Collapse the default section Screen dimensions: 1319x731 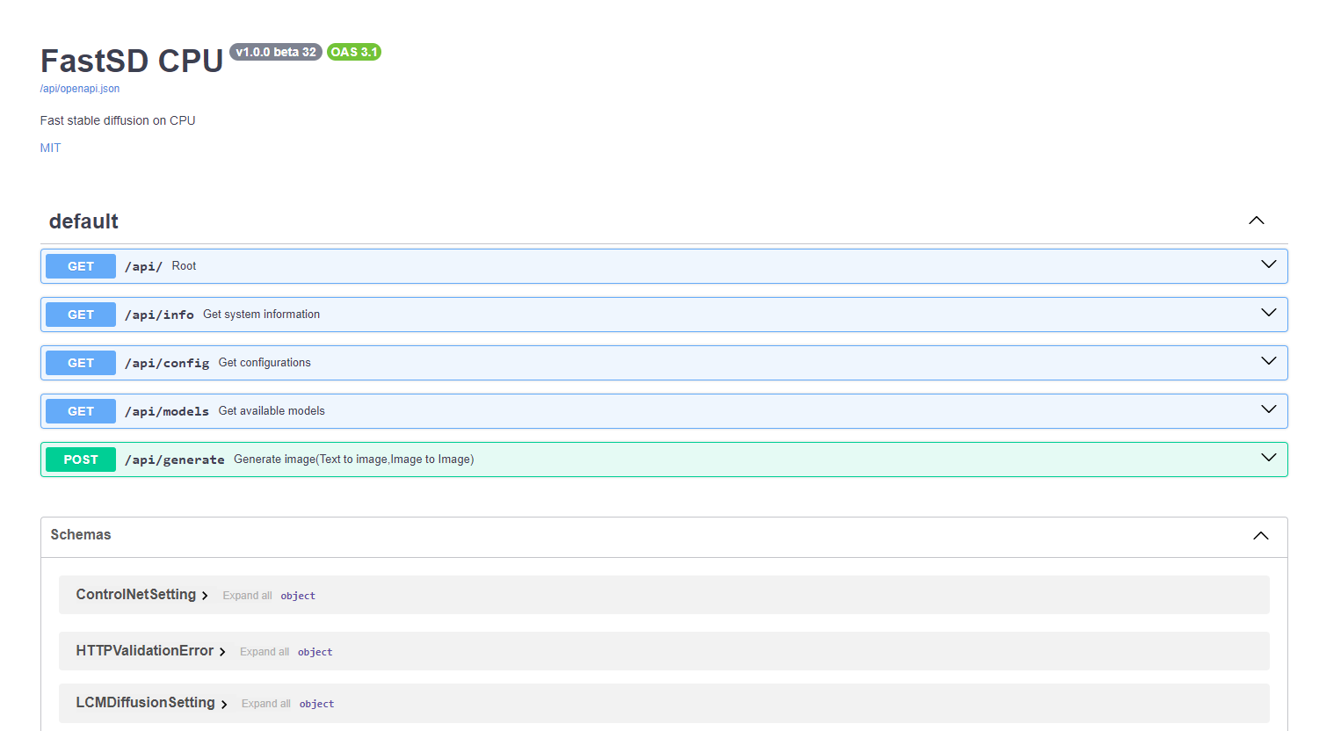[1257, 221]
